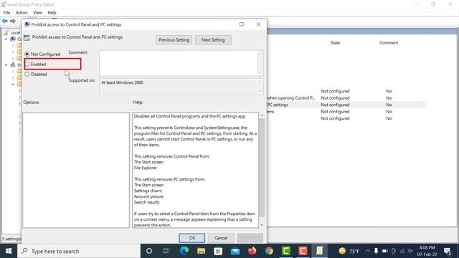Click the 'At least Windows 2000' text
This screenshot has height=258, width=459.
point(123,83)
